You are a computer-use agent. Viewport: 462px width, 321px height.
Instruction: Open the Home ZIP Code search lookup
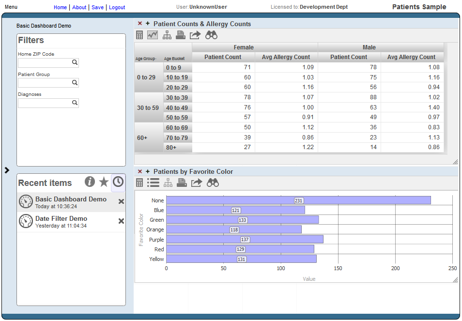(74, 62)
